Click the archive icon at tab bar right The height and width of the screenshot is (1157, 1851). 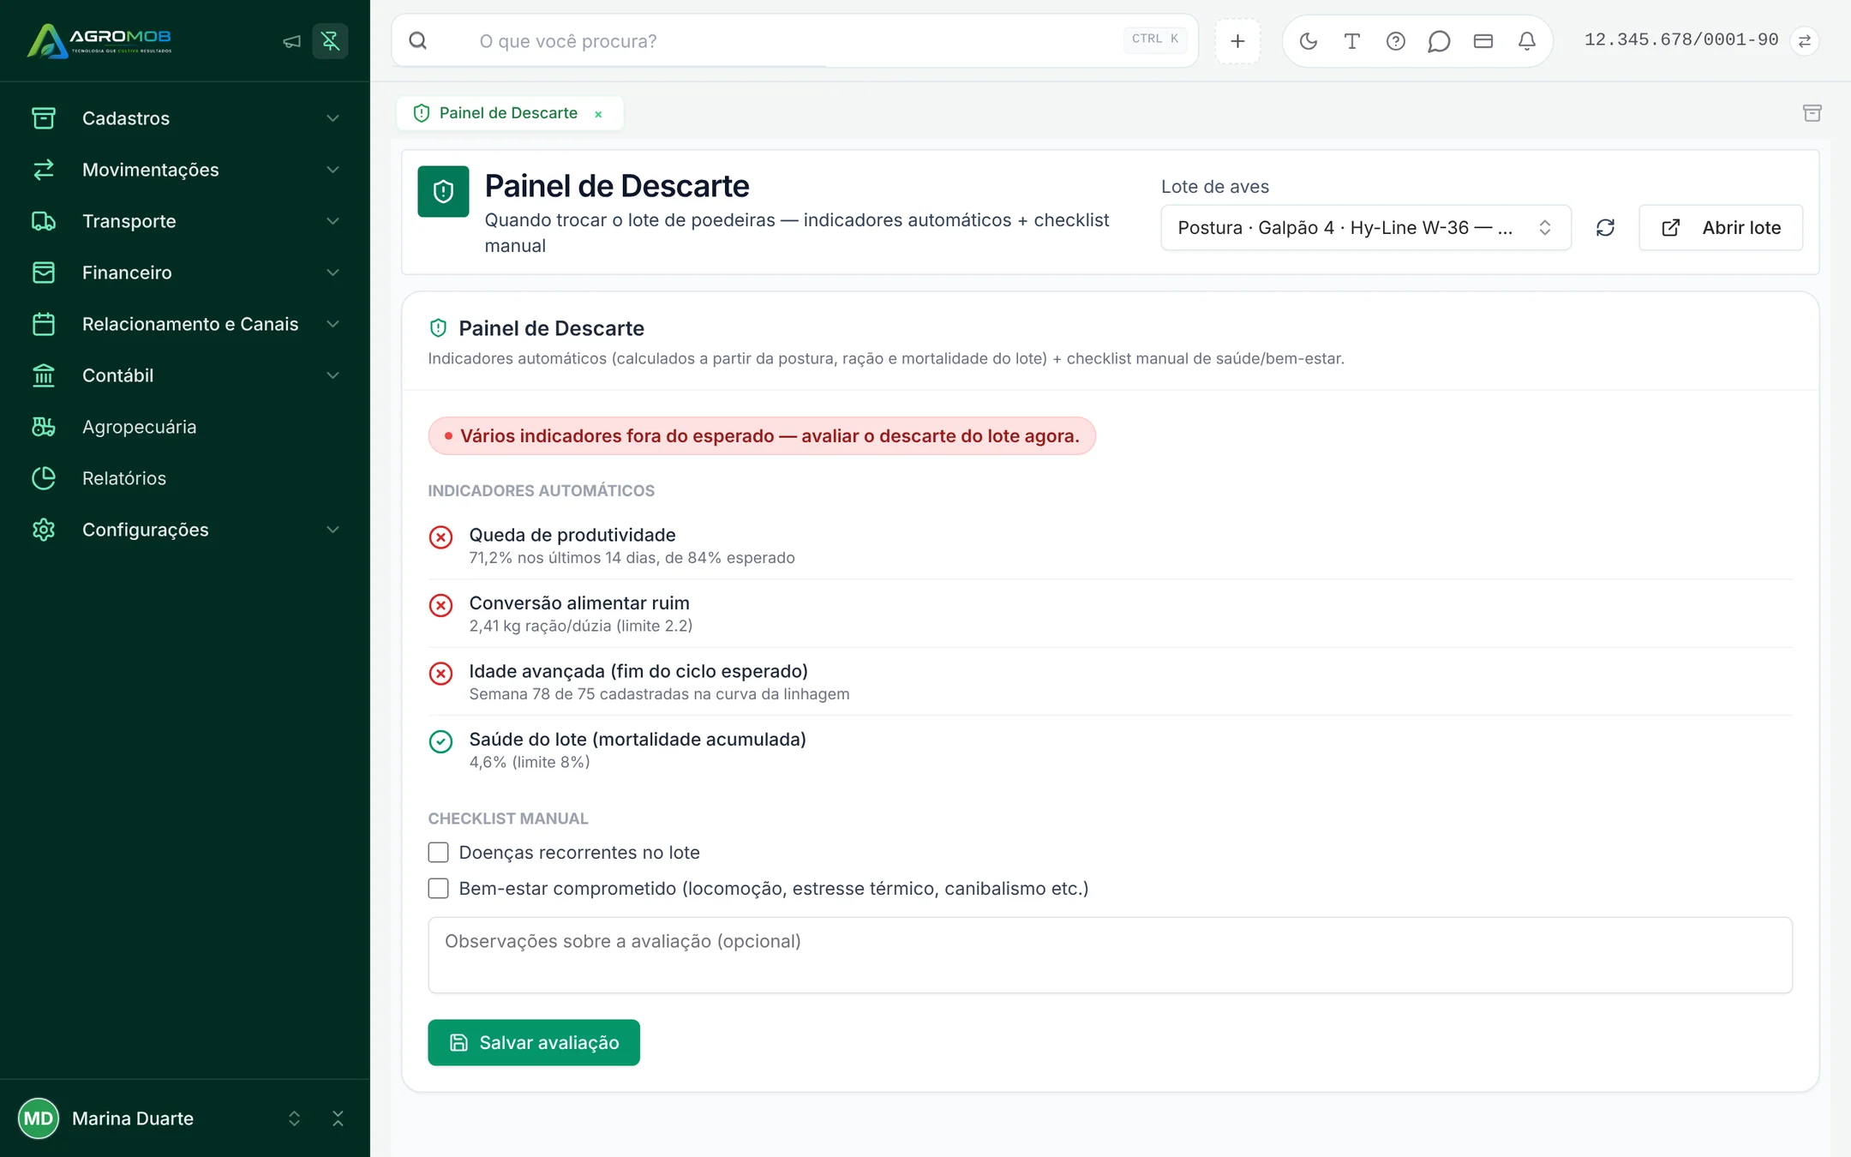tap(1812, 113)
